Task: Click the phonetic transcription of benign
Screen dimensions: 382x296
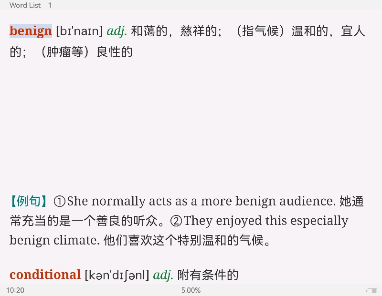Action: (x=79, y=31)
